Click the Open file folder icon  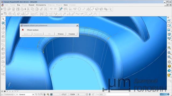tap(9, 9)
